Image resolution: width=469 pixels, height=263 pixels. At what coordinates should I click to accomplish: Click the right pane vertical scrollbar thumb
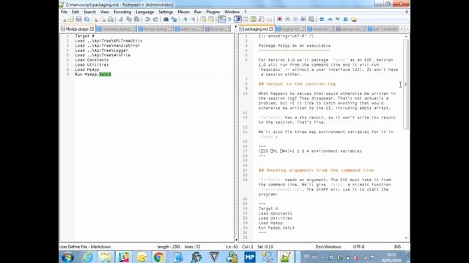406,85
